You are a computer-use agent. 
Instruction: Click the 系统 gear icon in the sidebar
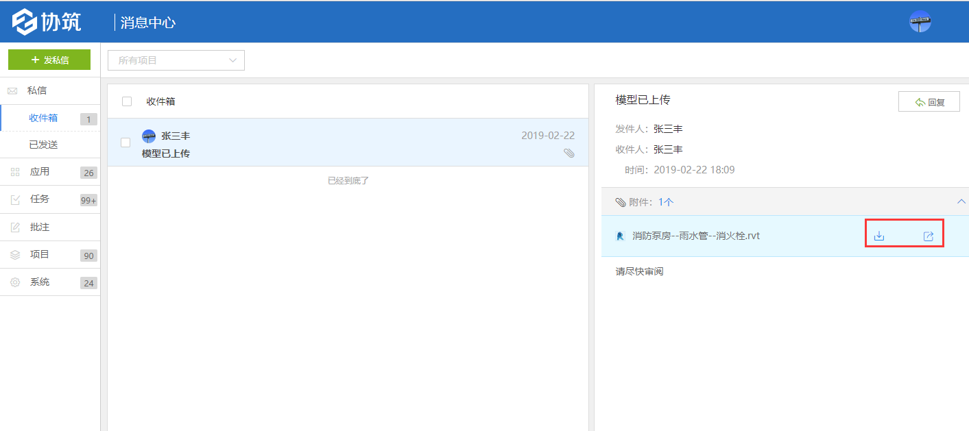pyautogui.click(x=14, y=282)
